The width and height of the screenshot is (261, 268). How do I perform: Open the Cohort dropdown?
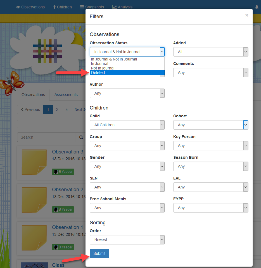[211, 125]
